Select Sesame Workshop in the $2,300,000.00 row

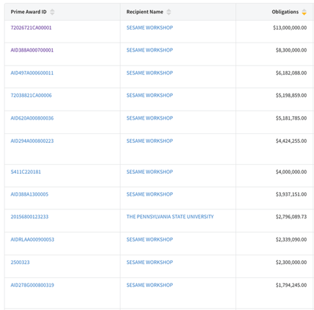(150, 263)
